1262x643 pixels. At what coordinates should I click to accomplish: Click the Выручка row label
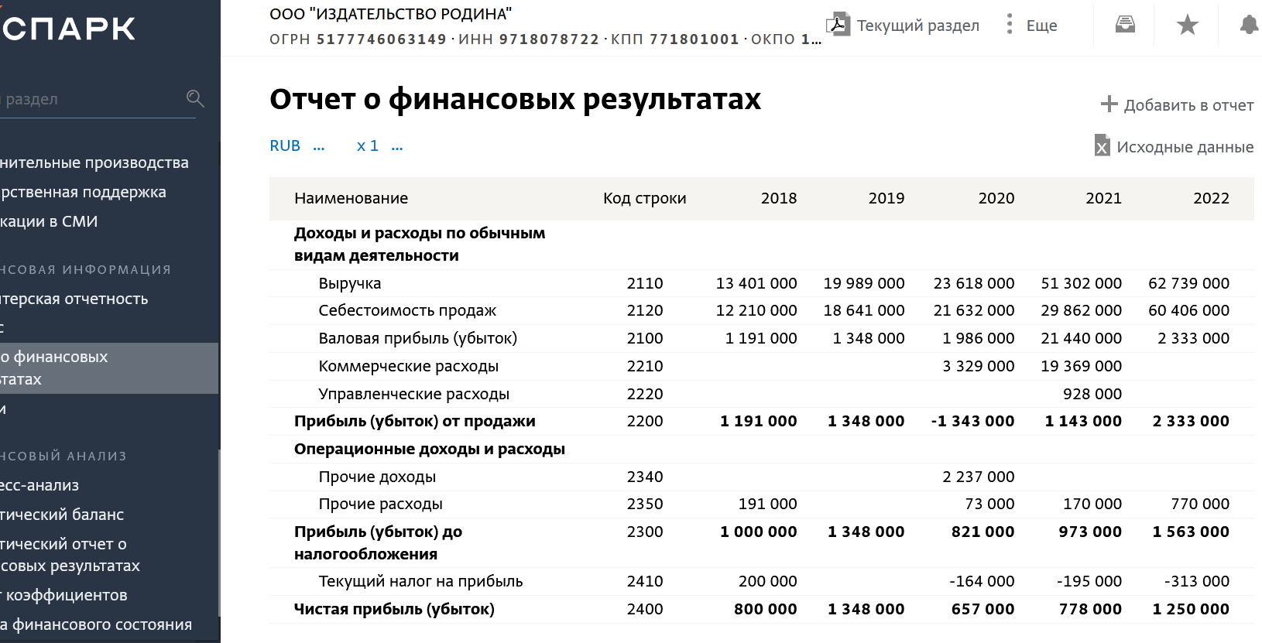click(349, 283)
